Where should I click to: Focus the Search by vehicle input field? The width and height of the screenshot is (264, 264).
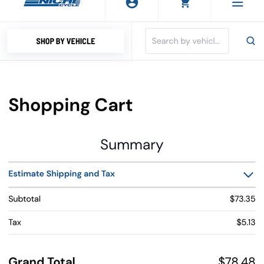point(187,41)
